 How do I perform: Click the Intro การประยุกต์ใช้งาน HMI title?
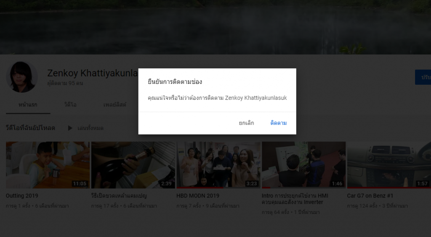[295, 199]
